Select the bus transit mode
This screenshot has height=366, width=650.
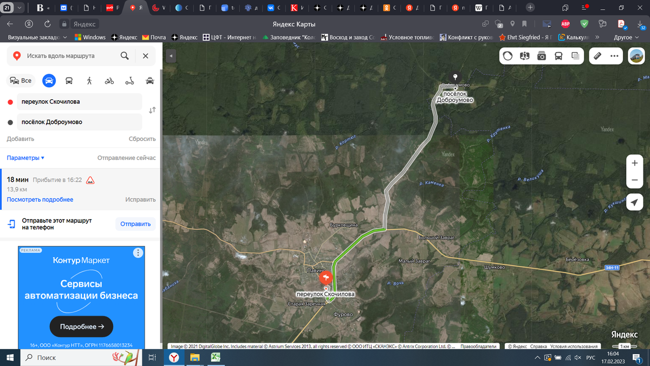tap(69, 81)
